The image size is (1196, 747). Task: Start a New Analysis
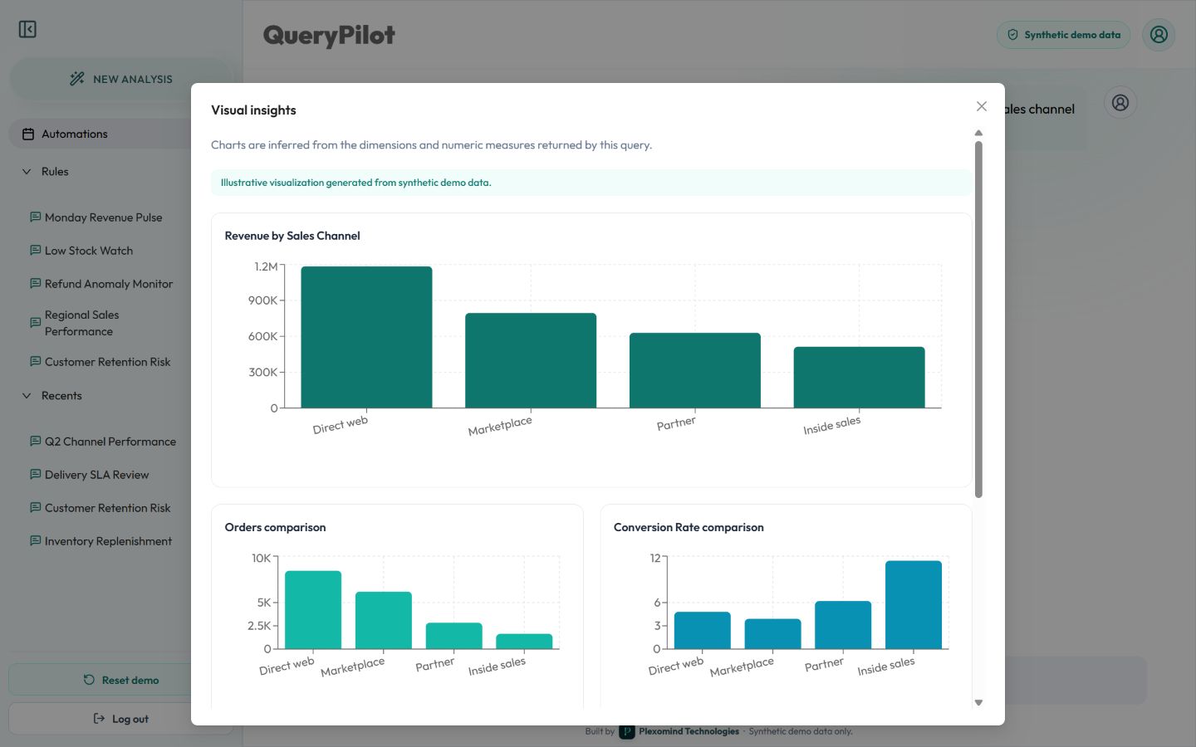121,79
